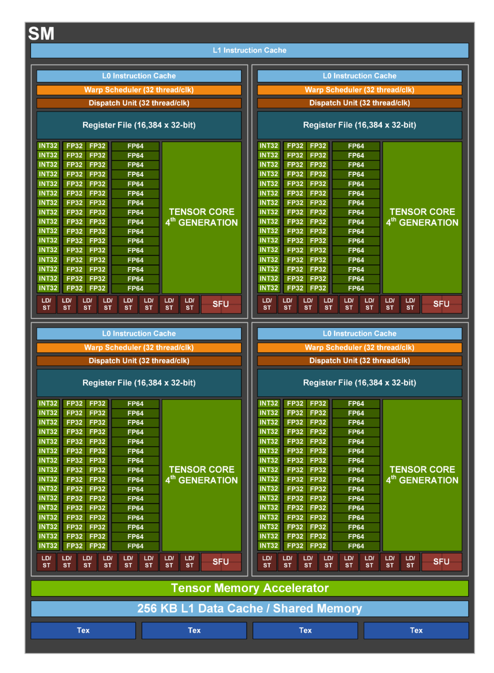Select the leftmost Tex block
Screen dimensions: 494x673
[83, 630]
